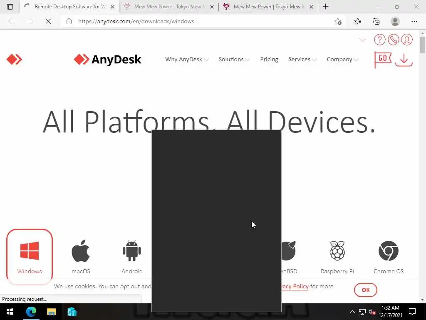Expand the small chevron above the header
This screenshot has width=426, height=320.
(362, 40)
